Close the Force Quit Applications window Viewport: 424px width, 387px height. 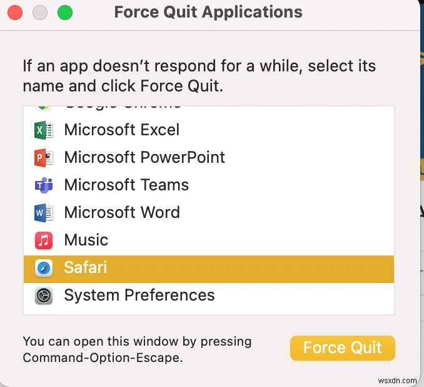14,13
